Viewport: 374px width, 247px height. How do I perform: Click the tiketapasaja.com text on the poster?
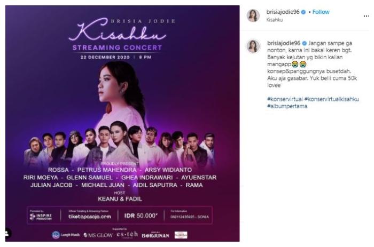(x=90, y=217)
